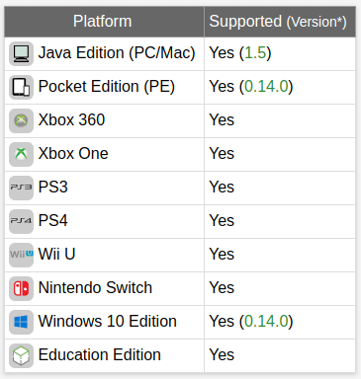361x379 pixels.
Task: Open the green 1.5 version link
Action: click(x=255, y=53)
